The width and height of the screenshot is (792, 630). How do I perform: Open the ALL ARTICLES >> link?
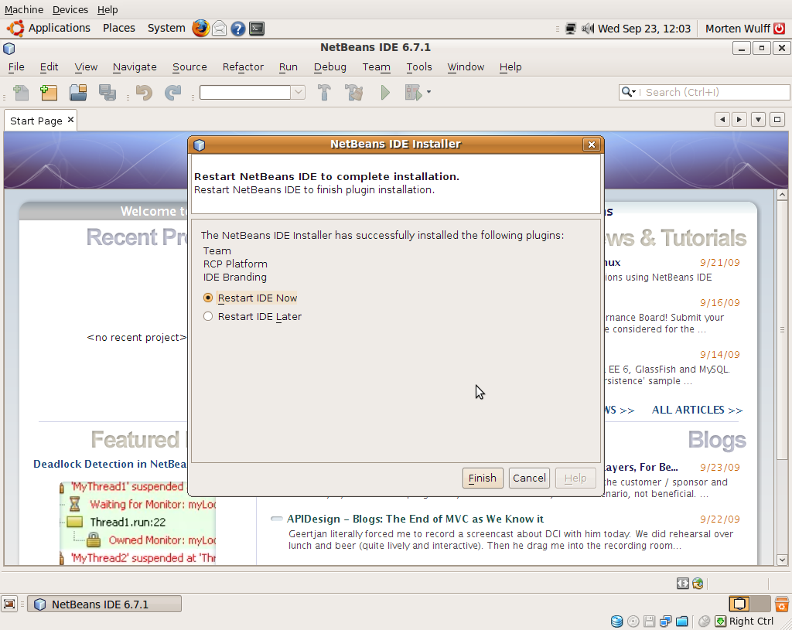pos(697,410)
